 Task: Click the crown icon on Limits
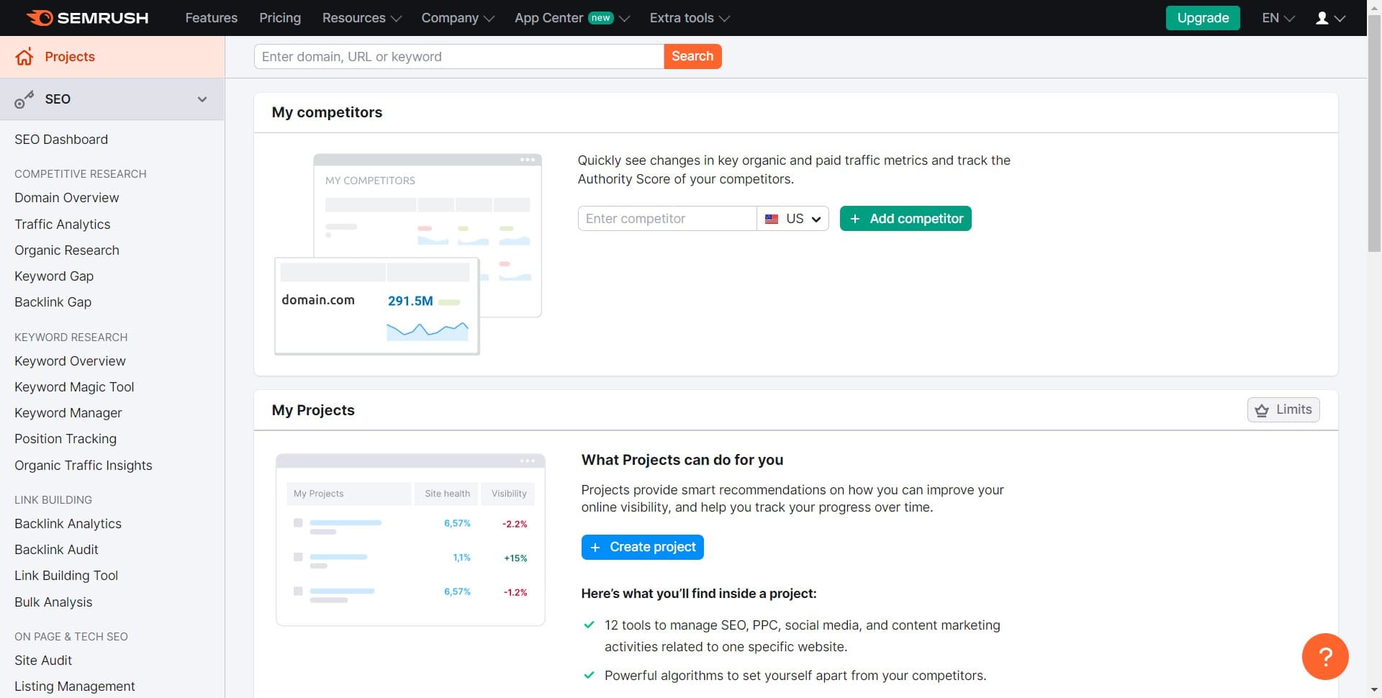tap(1262, 410)
